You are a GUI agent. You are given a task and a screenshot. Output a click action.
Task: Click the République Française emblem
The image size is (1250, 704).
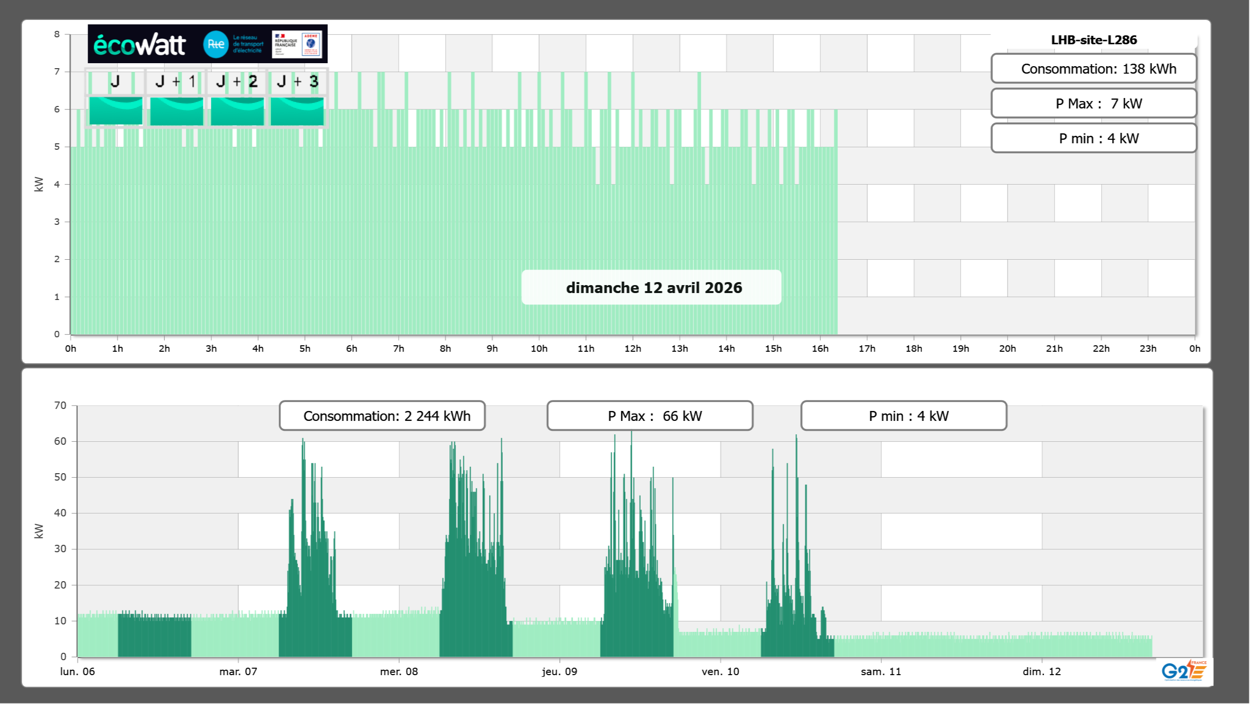tap(286, 44)
